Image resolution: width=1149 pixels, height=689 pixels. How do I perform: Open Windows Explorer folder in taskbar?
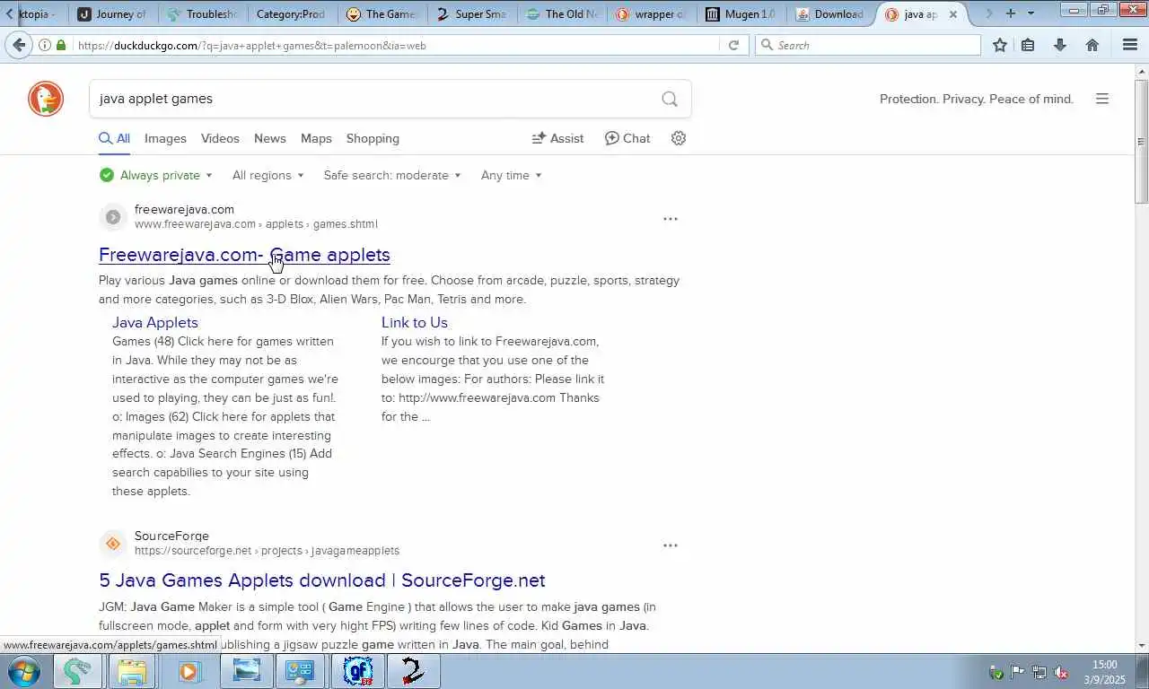(131, 671)
